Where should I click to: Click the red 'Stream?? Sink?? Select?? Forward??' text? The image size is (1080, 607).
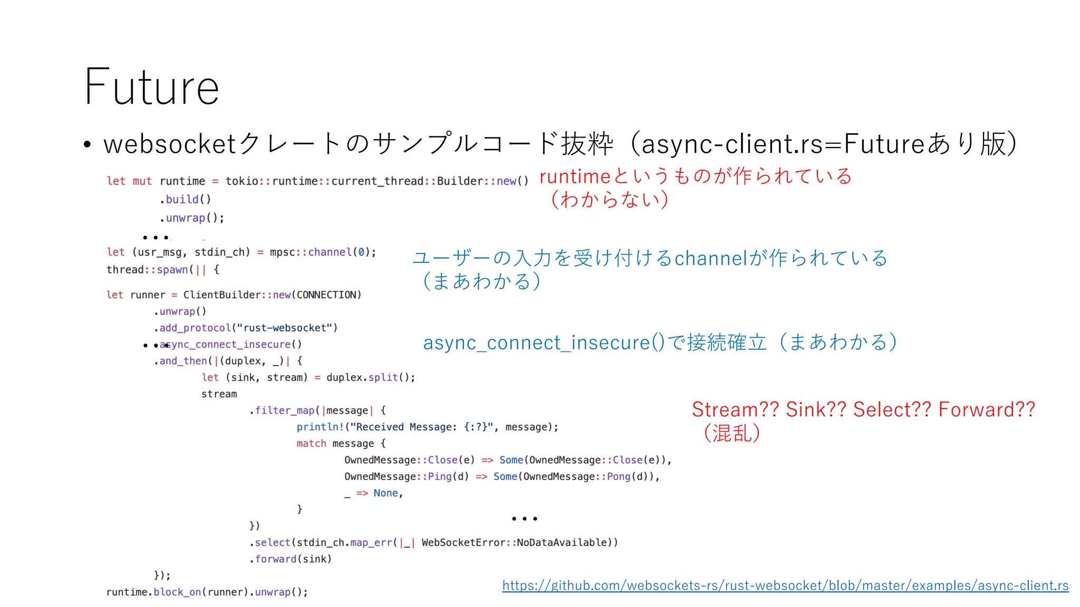point(863,409)
